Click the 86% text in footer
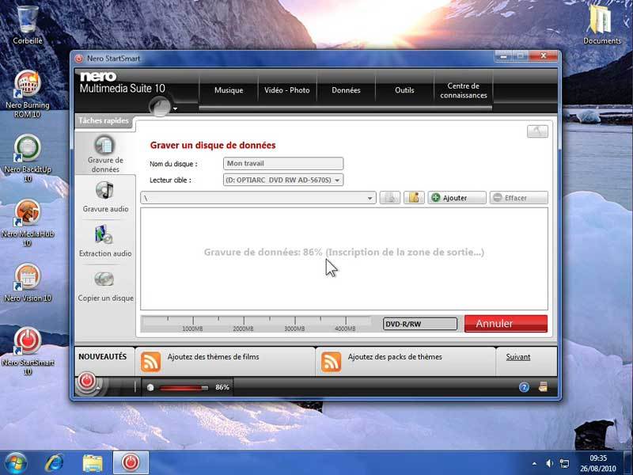 coord(222,387)
